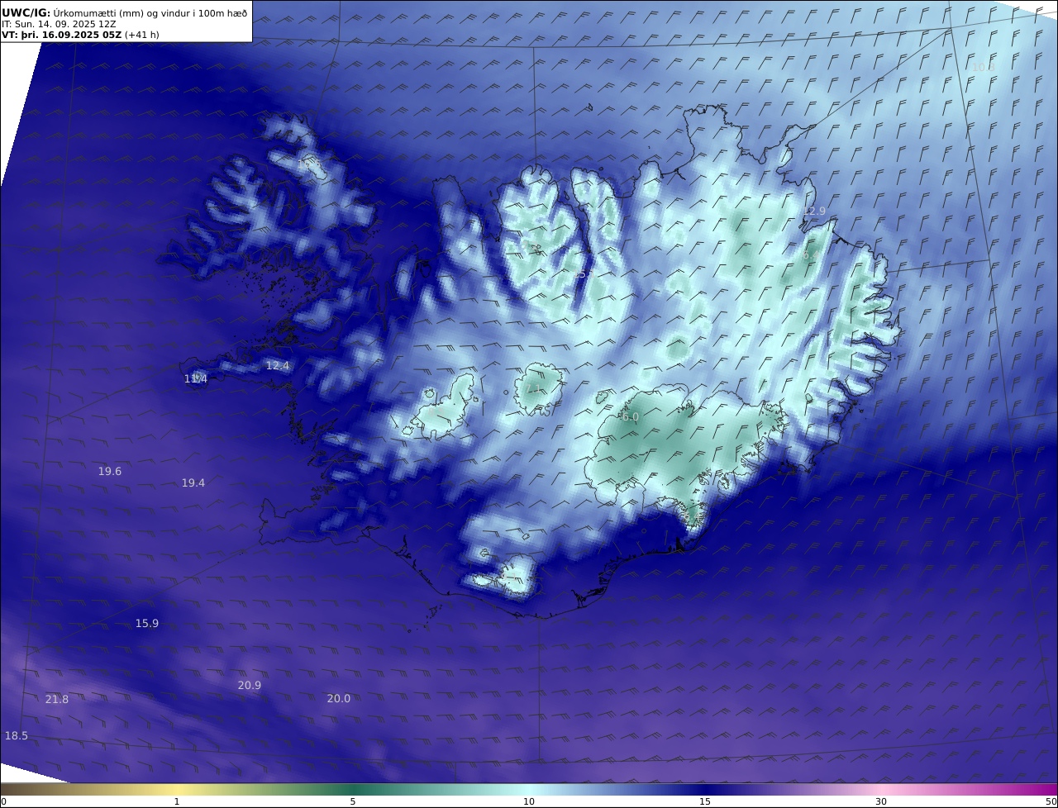Click the '5' tick on the color scale

(353, 801)
